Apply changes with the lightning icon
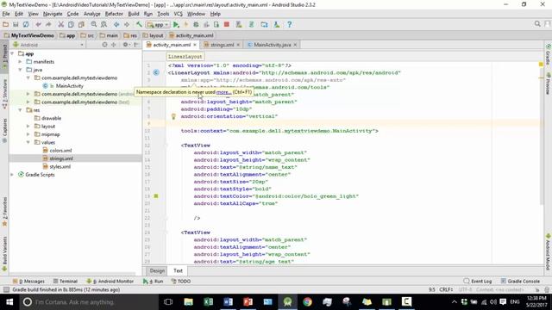The width and height of the screenshot is (552, 310). pos(186,25)
